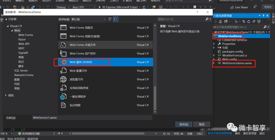Click the bookmark icon in main toolbar
Viewport: 275px width, 140px height.
click(x=195, y=7)
